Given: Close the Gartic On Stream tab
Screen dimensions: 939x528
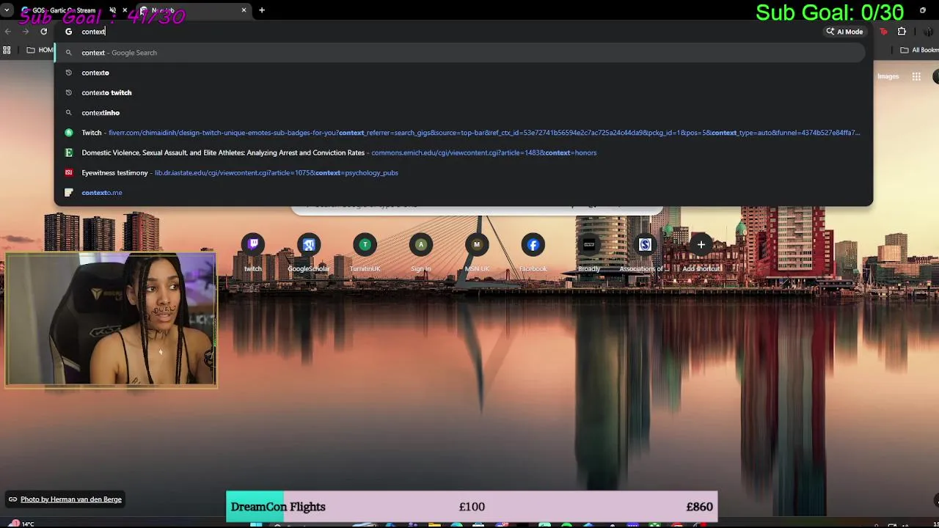Looking at the screenshot, I should pos(125,10).
